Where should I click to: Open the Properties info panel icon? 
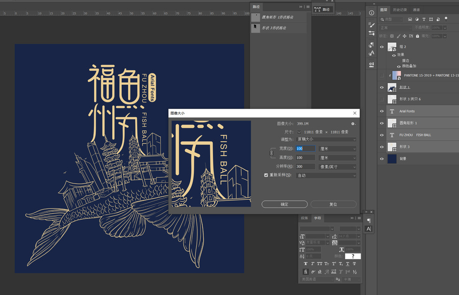[371, 13]
